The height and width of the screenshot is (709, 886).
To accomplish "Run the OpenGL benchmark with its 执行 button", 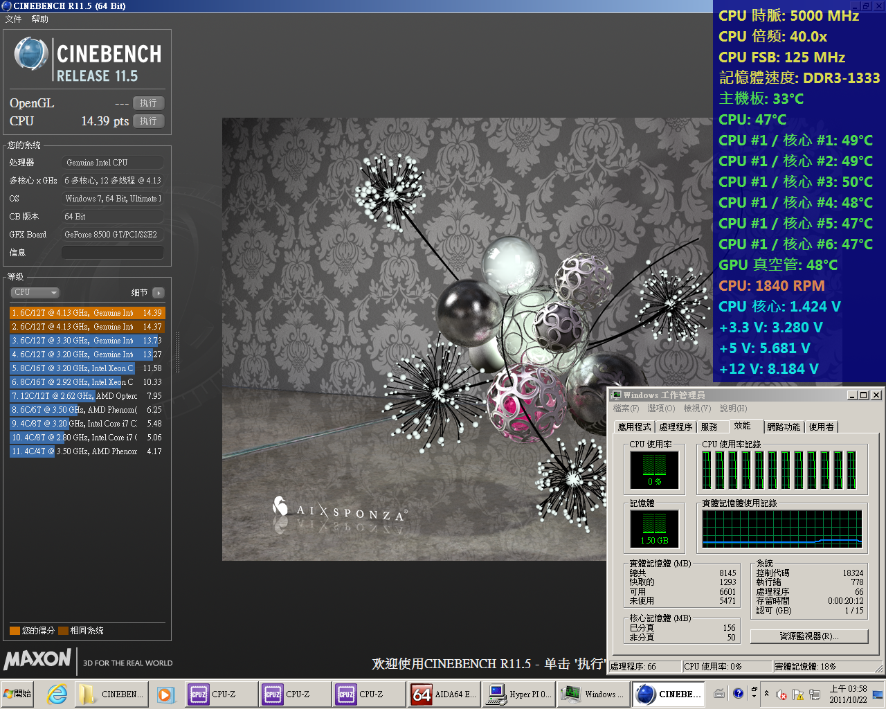I will 148,103.
